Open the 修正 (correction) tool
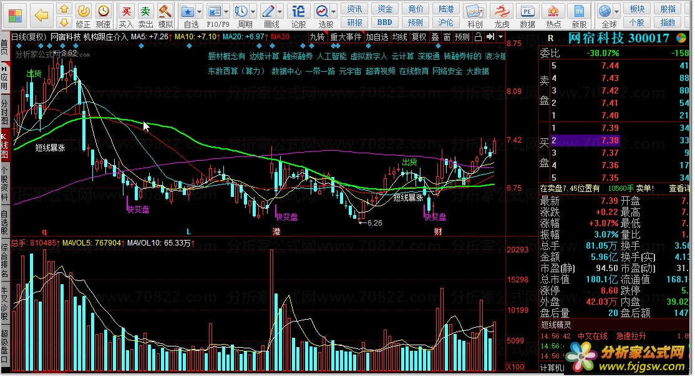 click(x=84, y=11)
